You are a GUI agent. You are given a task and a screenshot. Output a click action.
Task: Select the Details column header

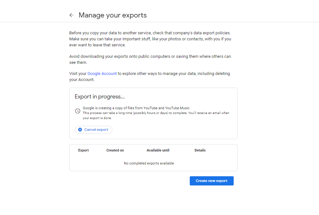(200, 150)
